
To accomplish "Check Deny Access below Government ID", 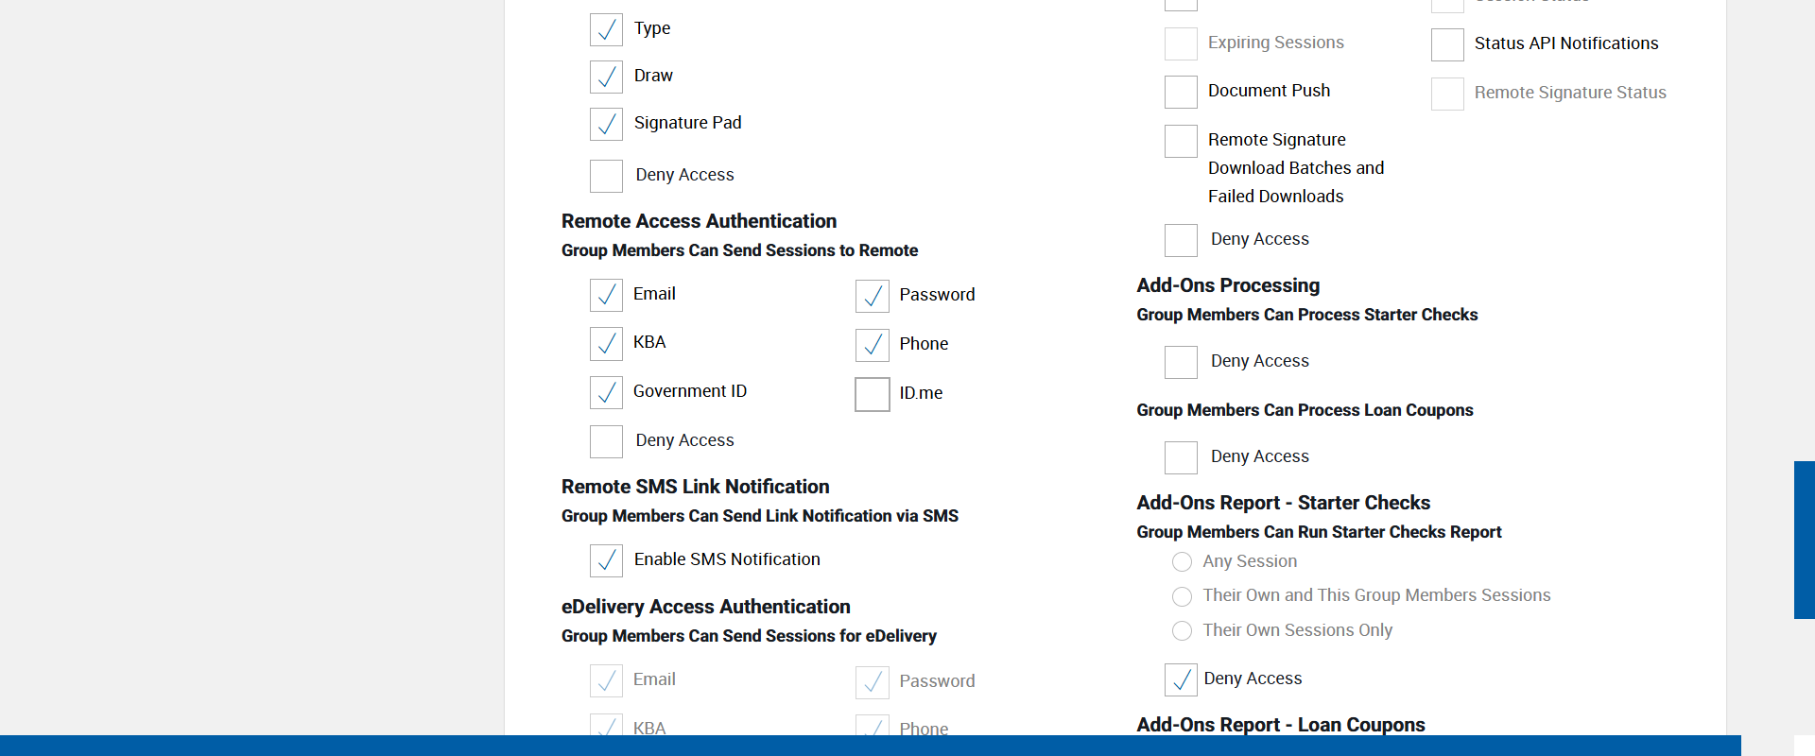I will pos(606,441).
